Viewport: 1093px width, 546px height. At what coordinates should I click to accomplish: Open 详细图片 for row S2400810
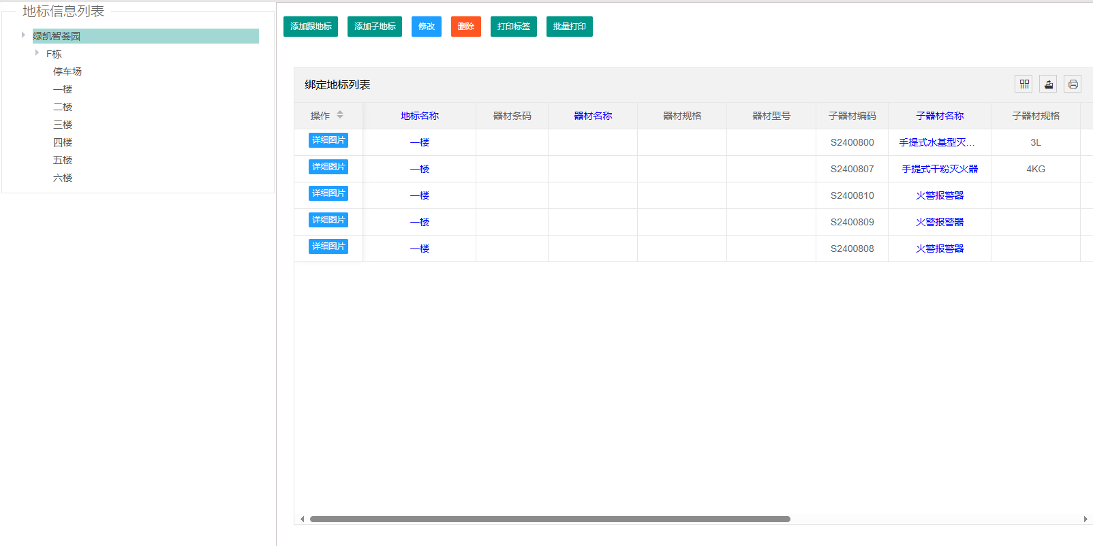tap(328, 193)
